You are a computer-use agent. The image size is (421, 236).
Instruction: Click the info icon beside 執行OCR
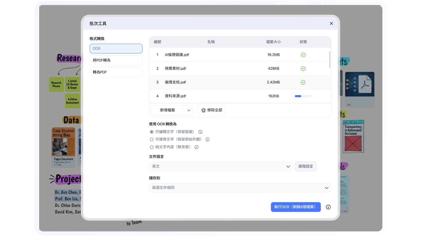click(x=328, y=207)
